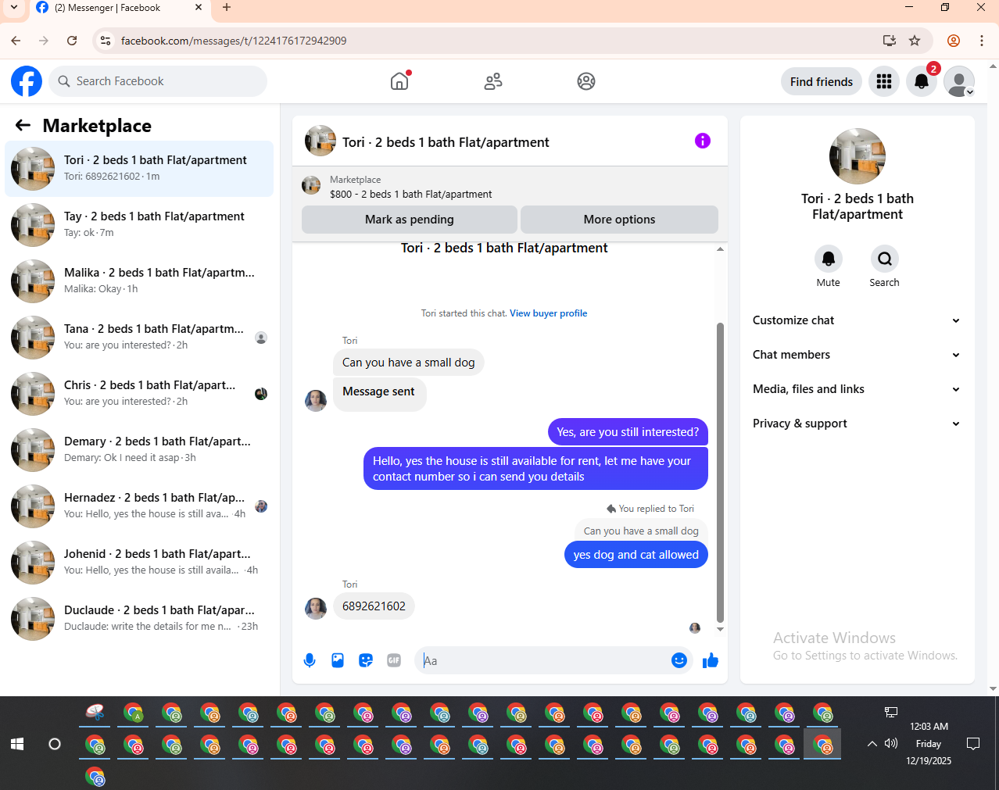Click the chat scroll down arrow
The image size is (999, 790).
tap(720, 629)
